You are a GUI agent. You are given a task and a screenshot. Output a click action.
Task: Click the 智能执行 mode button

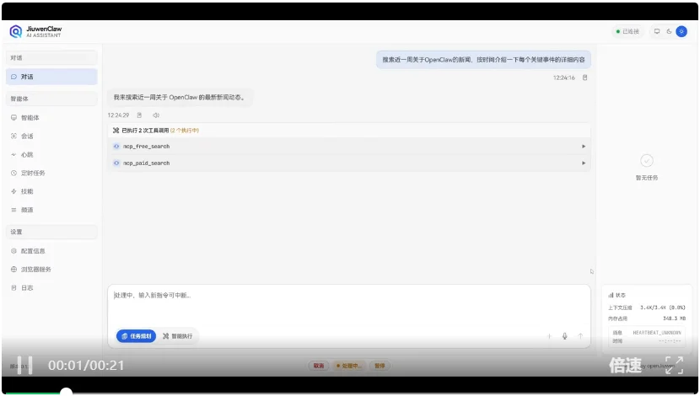[178, 336]
